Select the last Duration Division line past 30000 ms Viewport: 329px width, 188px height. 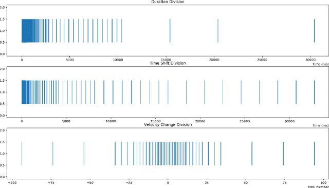314,31
